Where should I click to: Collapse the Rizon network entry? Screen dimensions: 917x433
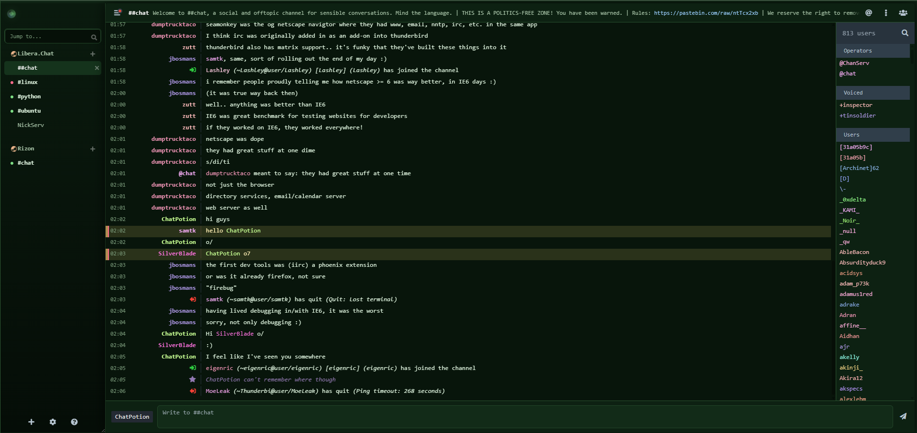click(x=14, y=149)
